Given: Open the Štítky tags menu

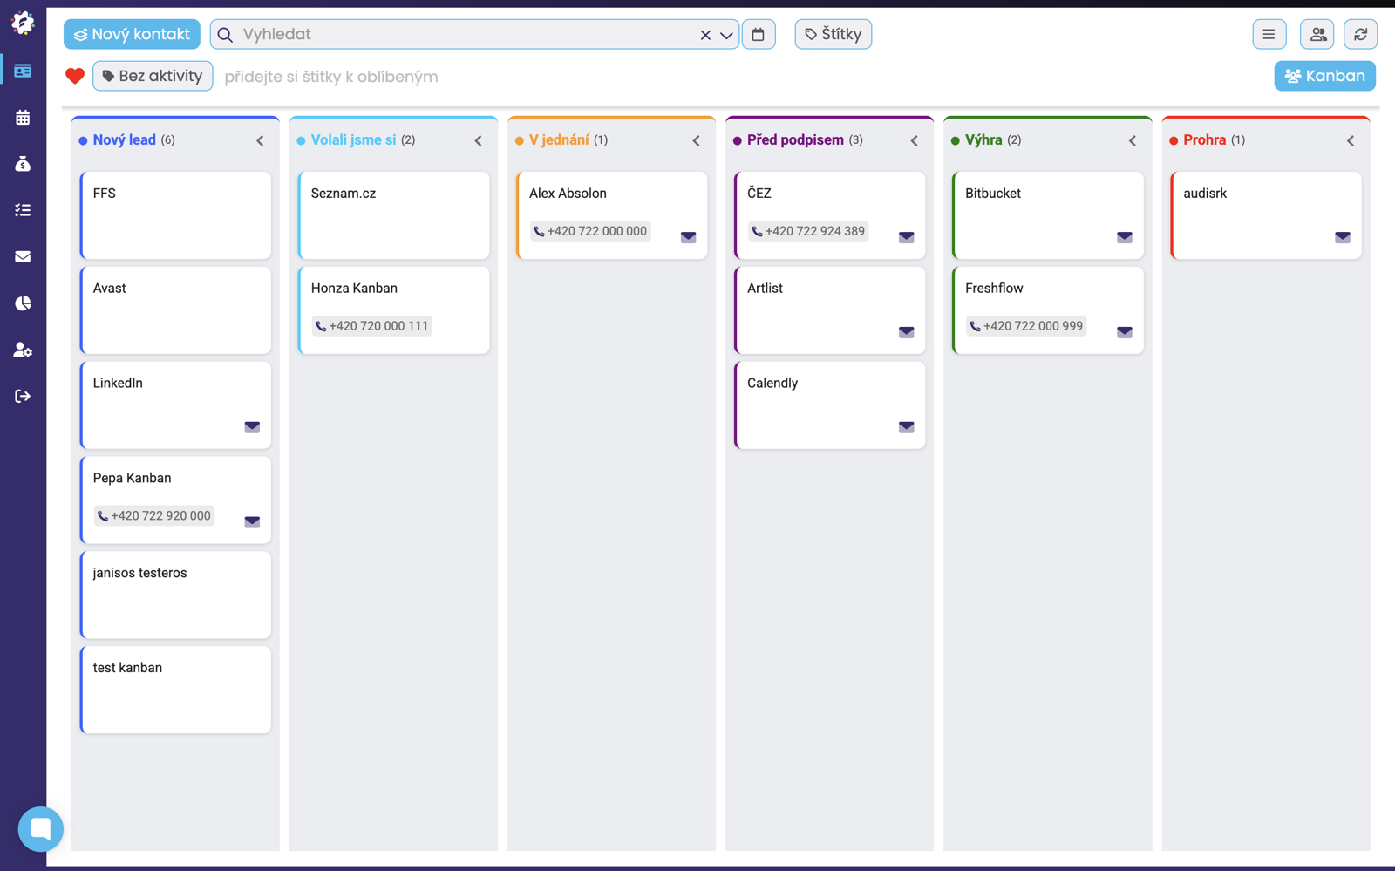Looking at the screenshot, I should pyautogui.click(x=833, y=34).
